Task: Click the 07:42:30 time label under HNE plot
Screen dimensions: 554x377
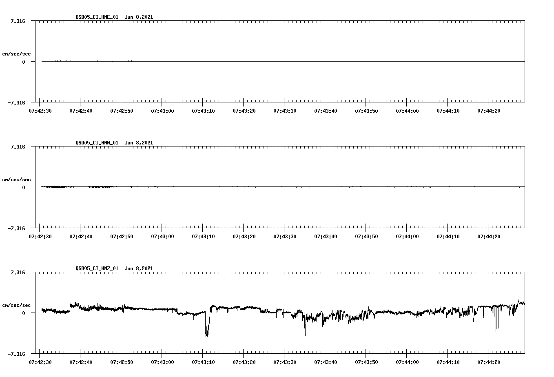Action: click(x=40, y=111)
